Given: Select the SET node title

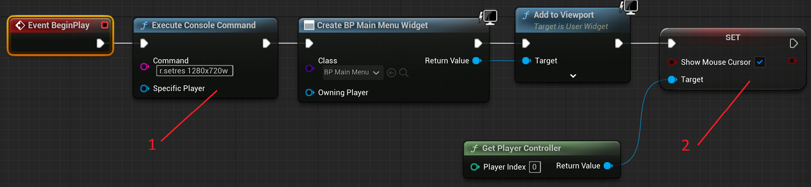Looking at the screenshot, I should click(733, 37).
